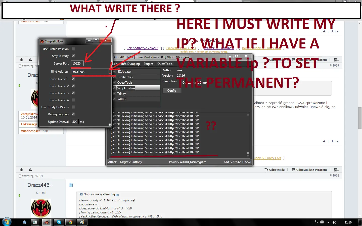
Task: Switch to the QuestTools tab
Action: [x=165, y=64]
